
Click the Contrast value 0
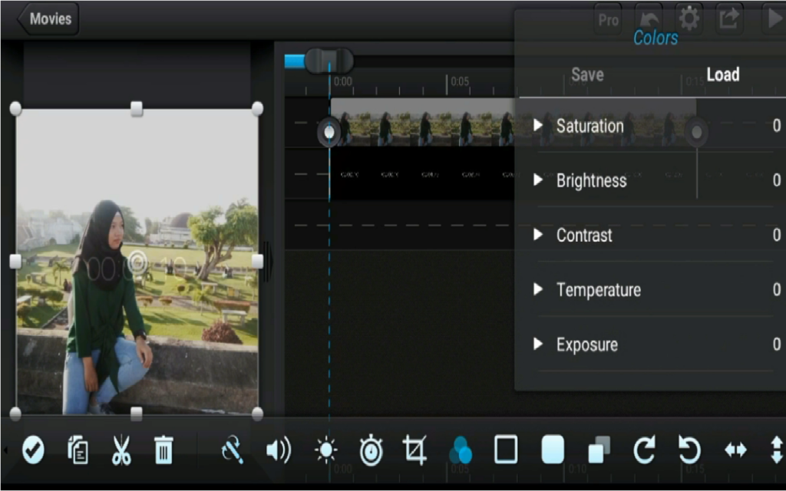point(777,235)
